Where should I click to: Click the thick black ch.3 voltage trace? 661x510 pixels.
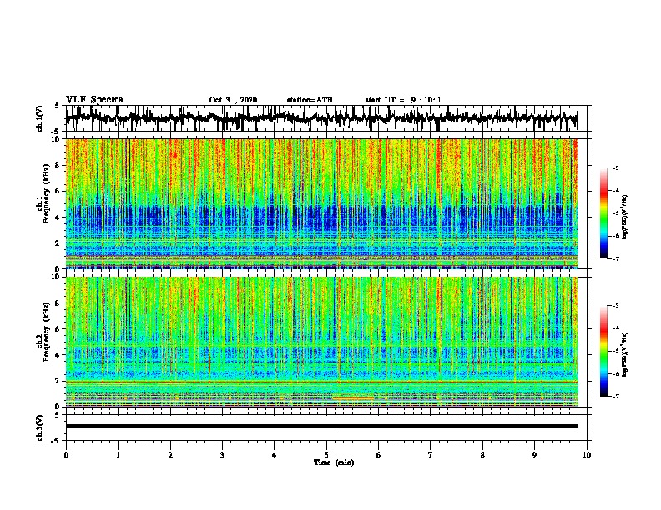point(321,427)
